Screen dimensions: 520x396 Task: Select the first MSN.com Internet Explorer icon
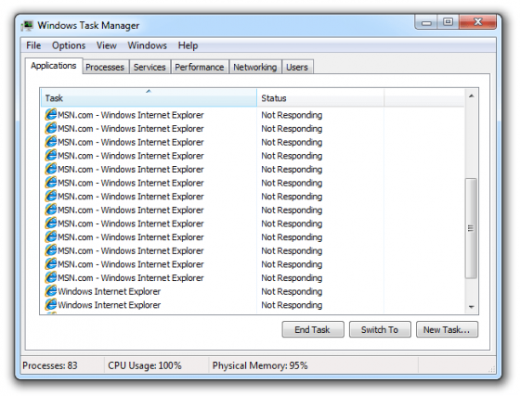tap(51, 115)
